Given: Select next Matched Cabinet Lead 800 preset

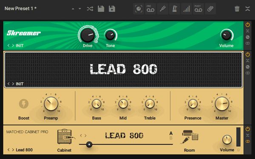Looking at the screenshot, I should coord(13,150).
